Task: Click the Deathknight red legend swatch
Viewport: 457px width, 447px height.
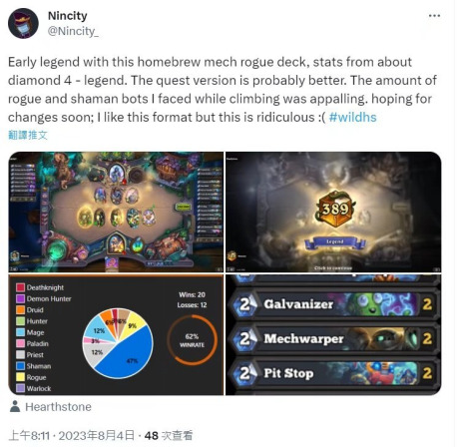Action: tap(21, 287)
